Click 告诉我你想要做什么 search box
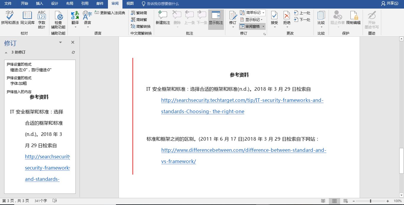The image size is (404, 205). 160,4
